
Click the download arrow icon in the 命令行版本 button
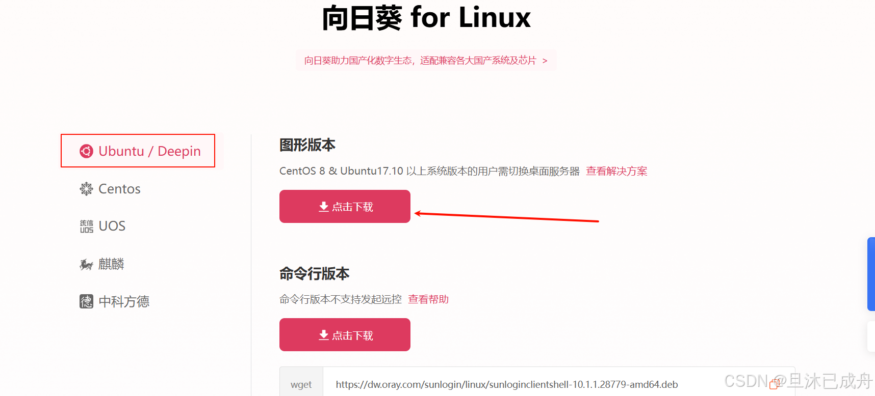point(324,335)
